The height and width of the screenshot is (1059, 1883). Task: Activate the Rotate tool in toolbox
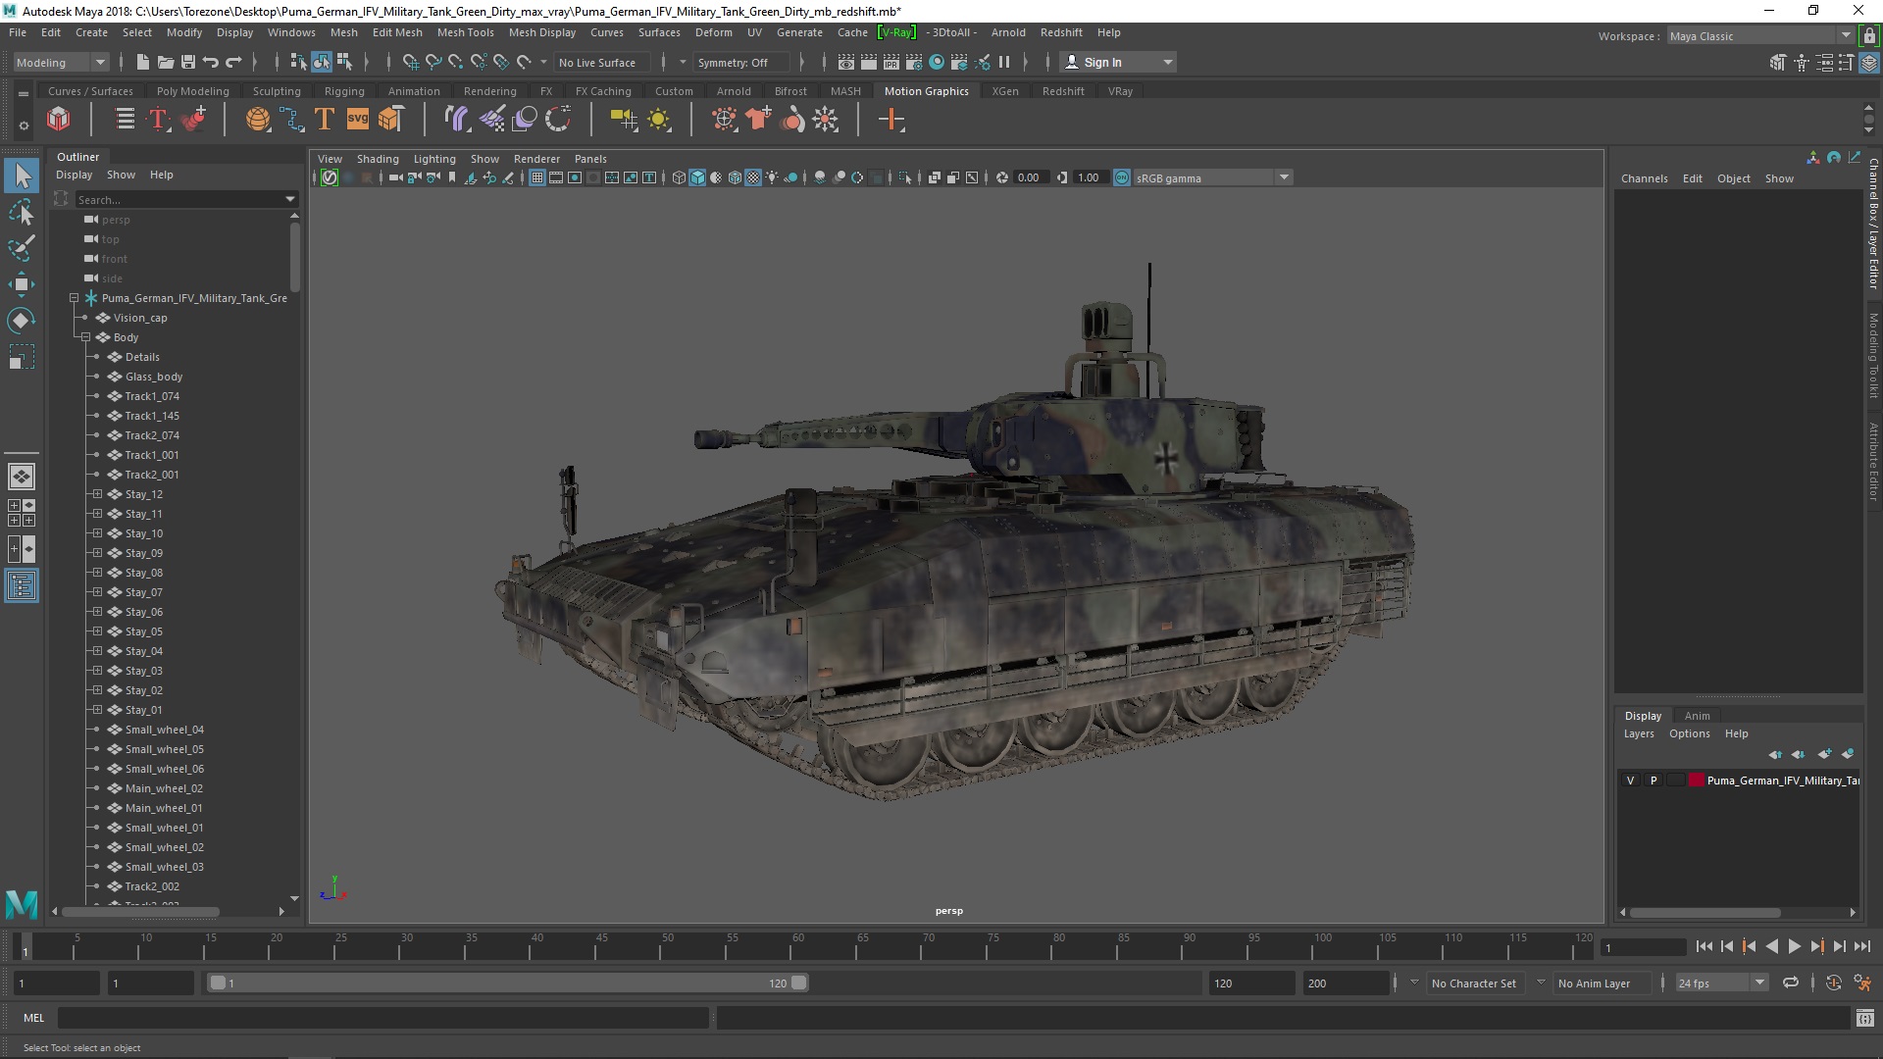[x=22, y=321]
